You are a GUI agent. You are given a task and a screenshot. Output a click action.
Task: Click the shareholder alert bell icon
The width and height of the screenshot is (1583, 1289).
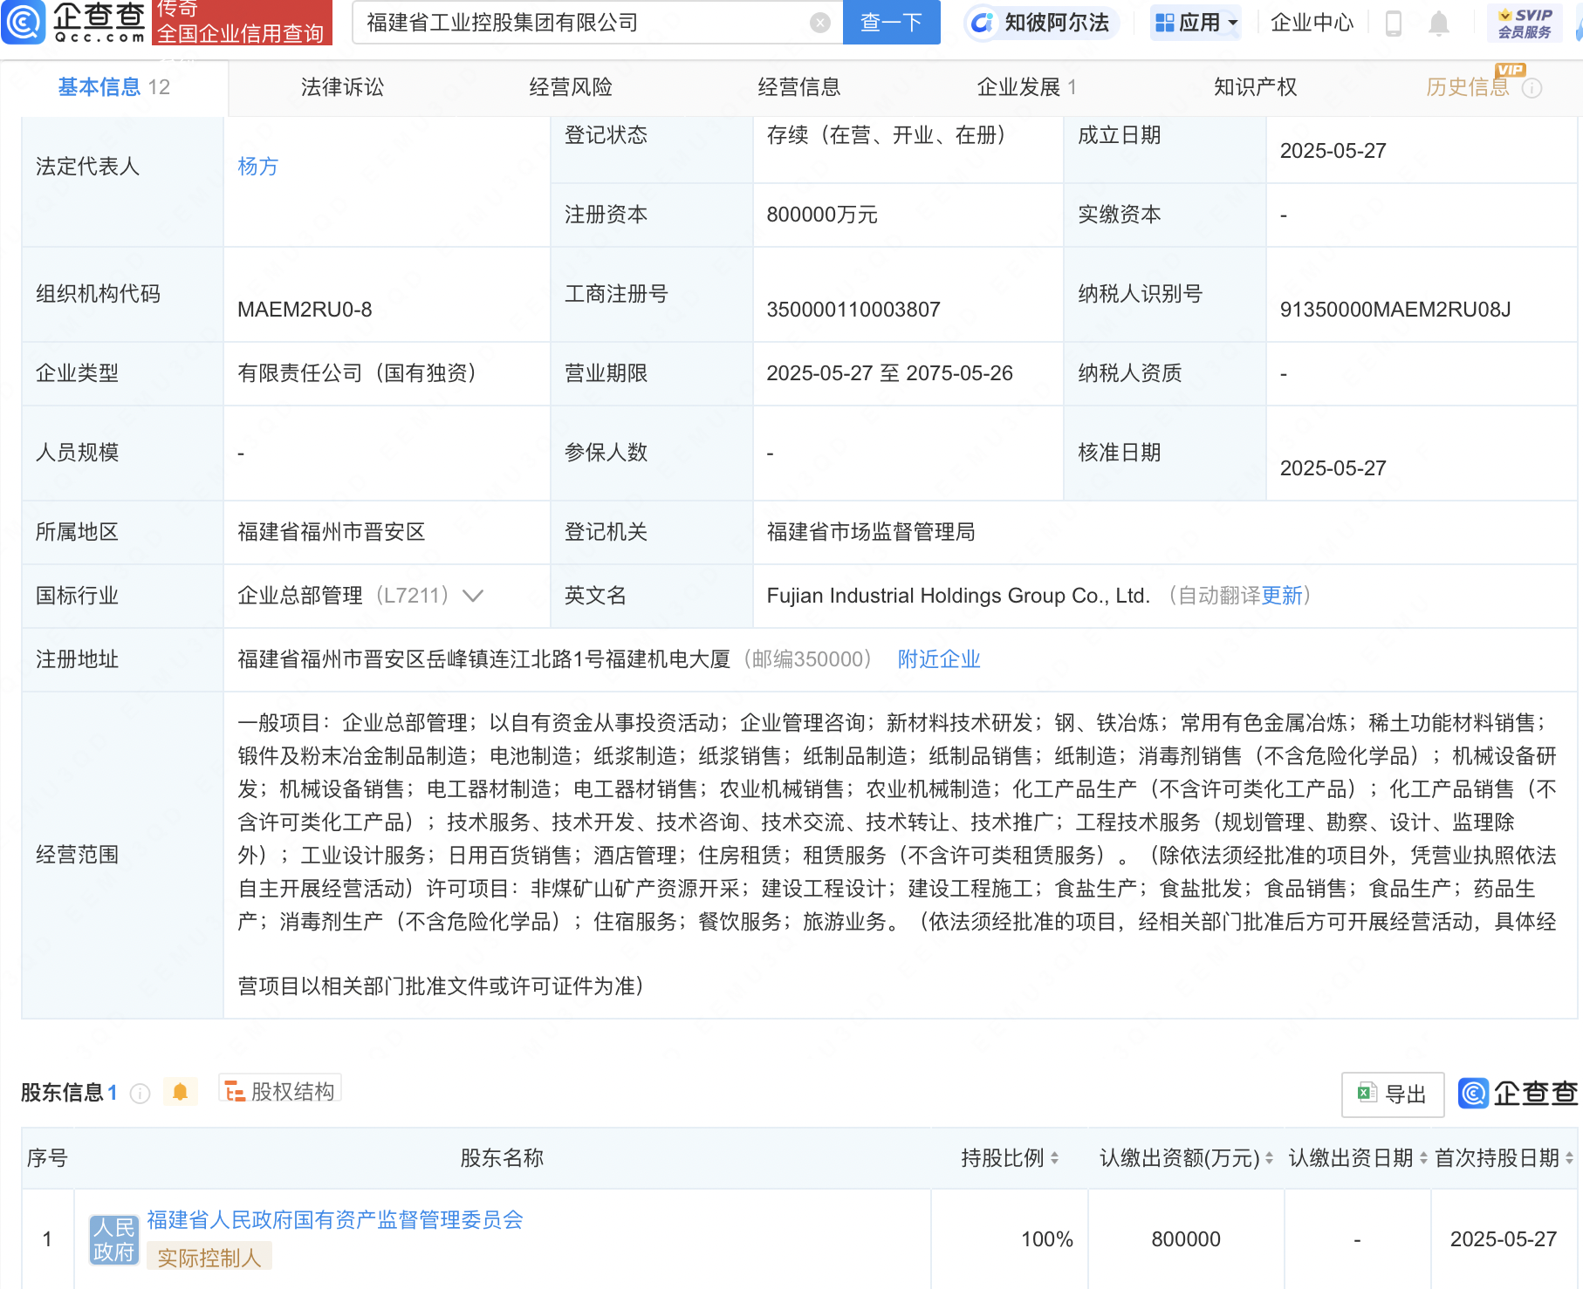point(180,1092)
